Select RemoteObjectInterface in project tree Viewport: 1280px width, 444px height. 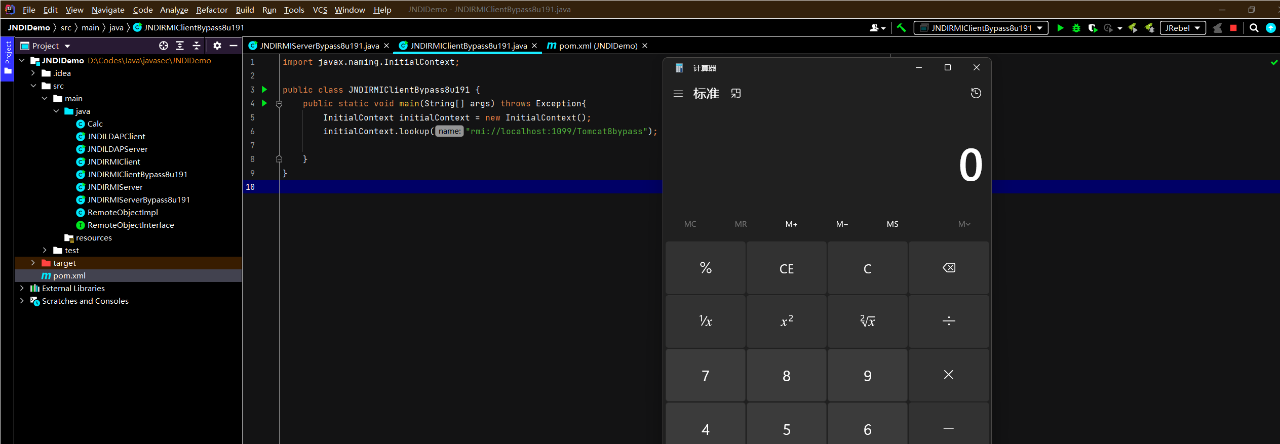point(130,225)
